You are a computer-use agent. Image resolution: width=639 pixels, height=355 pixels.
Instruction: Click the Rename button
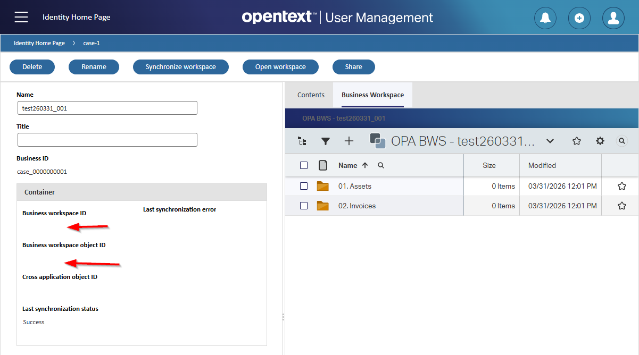[x=94, y=67]
